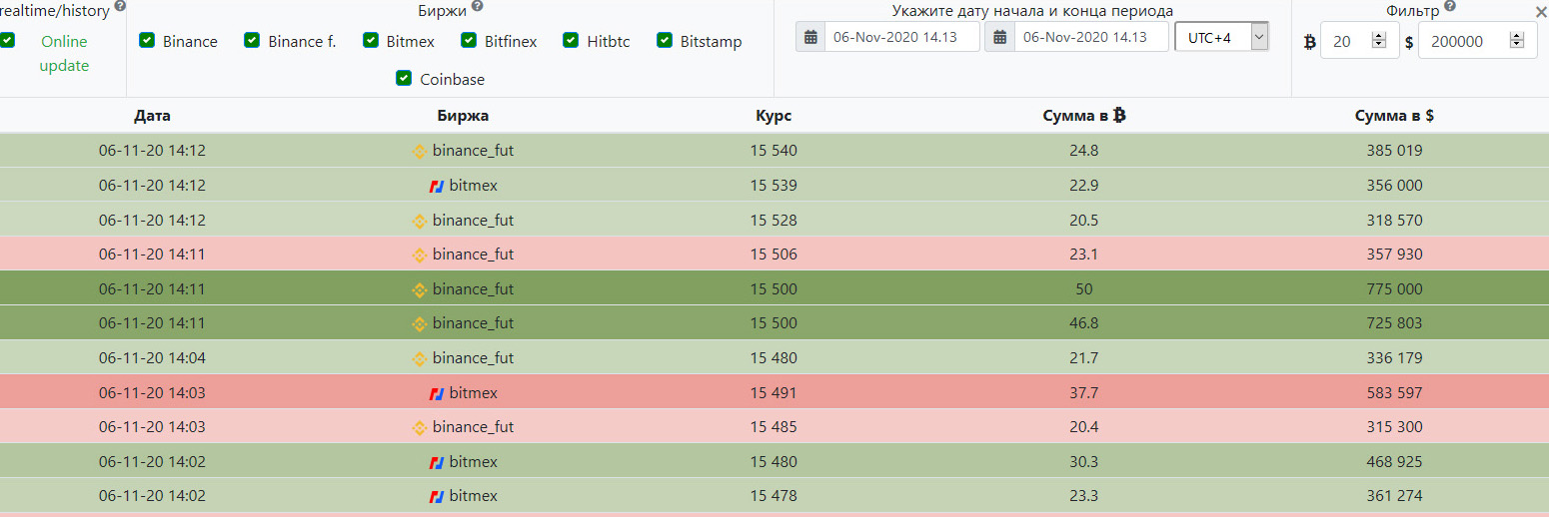Uncheck the Bitfinex exchange checkbox
The height and width of the screenshot is (517, 1549).
tap(469, 41)
